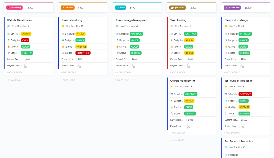Viewport: 274px width, 158px height.
Task: Select the Operations column label
Action: tap(177, 7)
